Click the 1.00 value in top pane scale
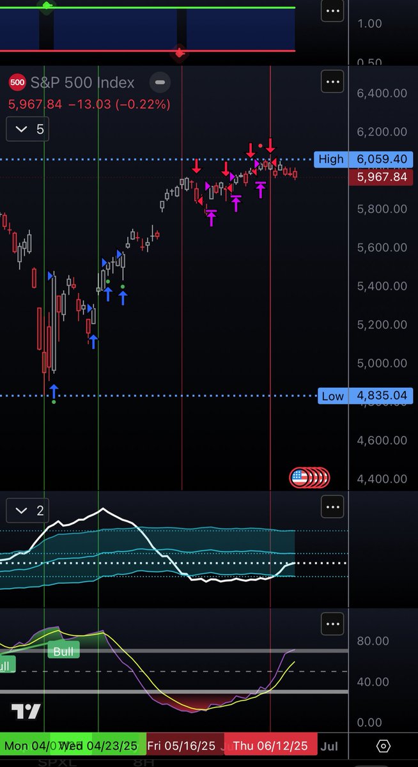418x767 pixels. click(371, 24)
